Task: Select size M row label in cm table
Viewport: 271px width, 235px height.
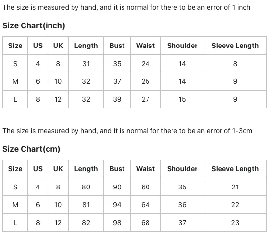Action: 15,205
